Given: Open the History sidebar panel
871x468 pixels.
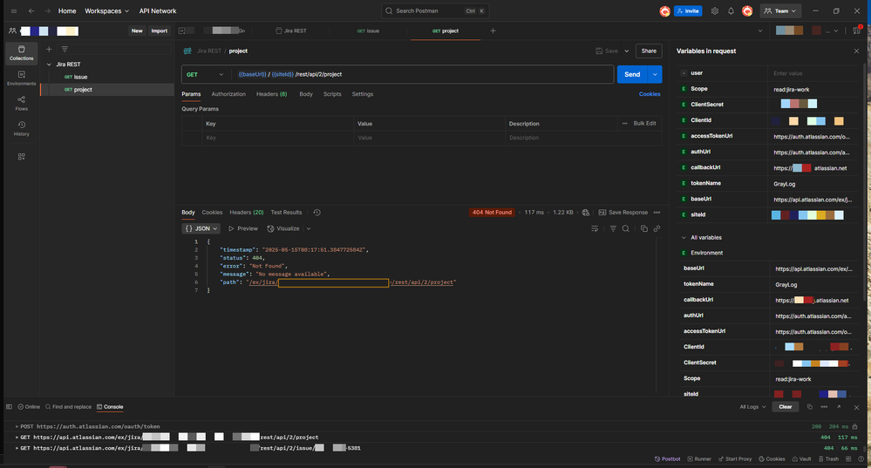Looking at the screenshot, I should pos(21,128).
